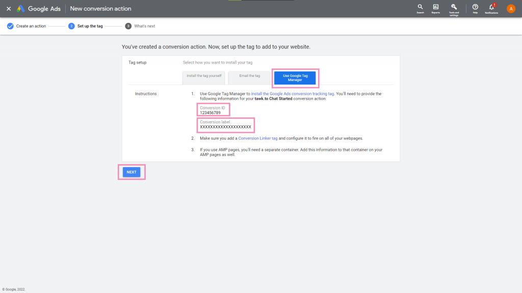Select Conversion ID value 123456789
Image resolution: width=522 pixels, height=293 pixels.
pyautogui.click(x=210, y=113)
